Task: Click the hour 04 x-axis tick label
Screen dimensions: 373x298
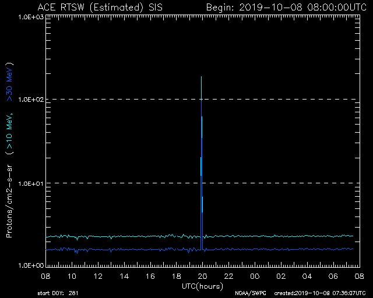Action: [x=306, y=276]
